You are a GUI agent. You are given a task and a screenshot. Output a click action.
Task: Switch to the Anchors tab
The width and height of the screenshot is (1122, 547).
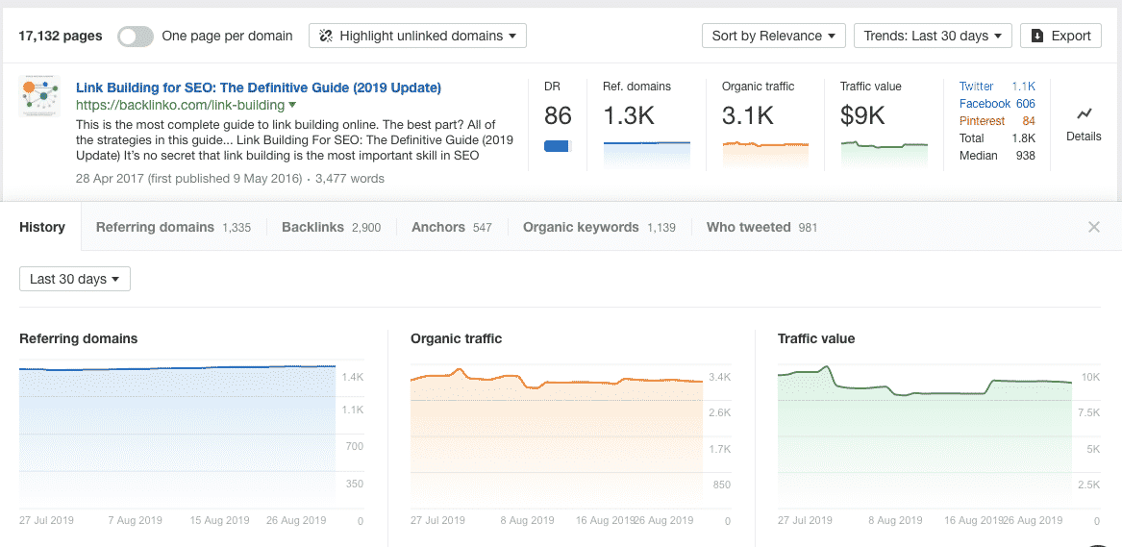point(452,228)
